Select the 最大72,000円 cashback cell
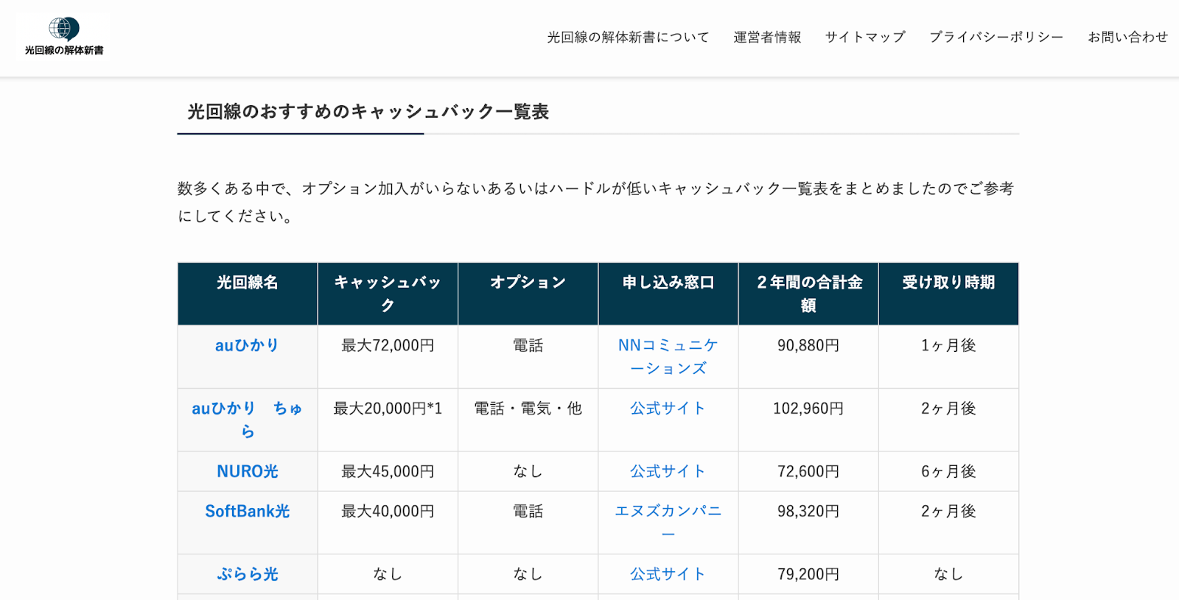Viewport: 1179px width, 600px height. point(388,356)
